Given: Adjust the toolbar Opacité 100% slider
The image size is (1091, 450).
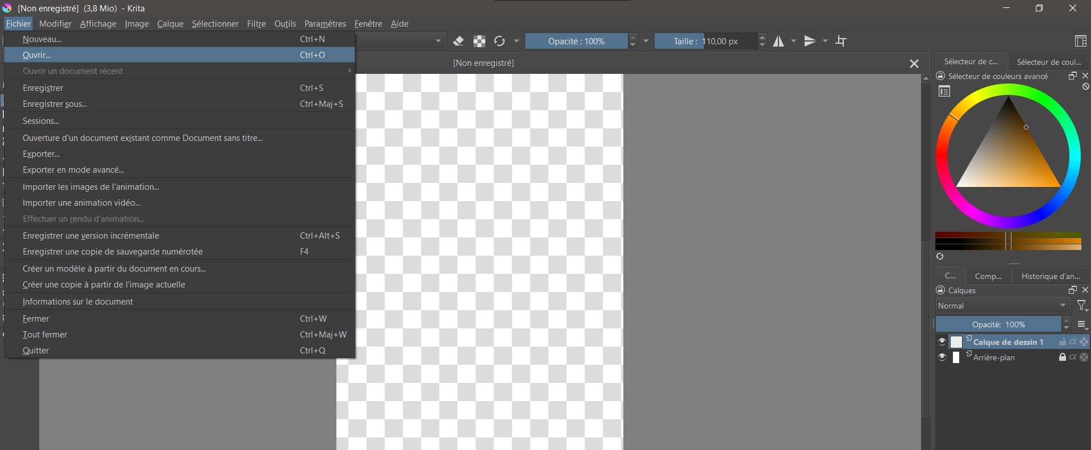Looking at the screenshot, I should [576, 41].
